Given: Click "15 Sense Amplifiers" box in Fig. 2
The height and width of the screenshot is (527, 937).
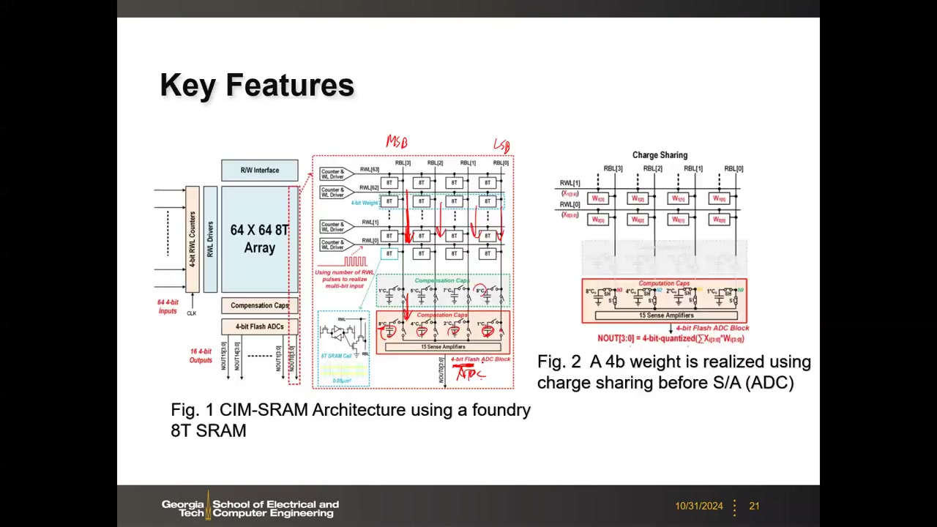Looking at the screenshot, I should [x=666, y=315].
